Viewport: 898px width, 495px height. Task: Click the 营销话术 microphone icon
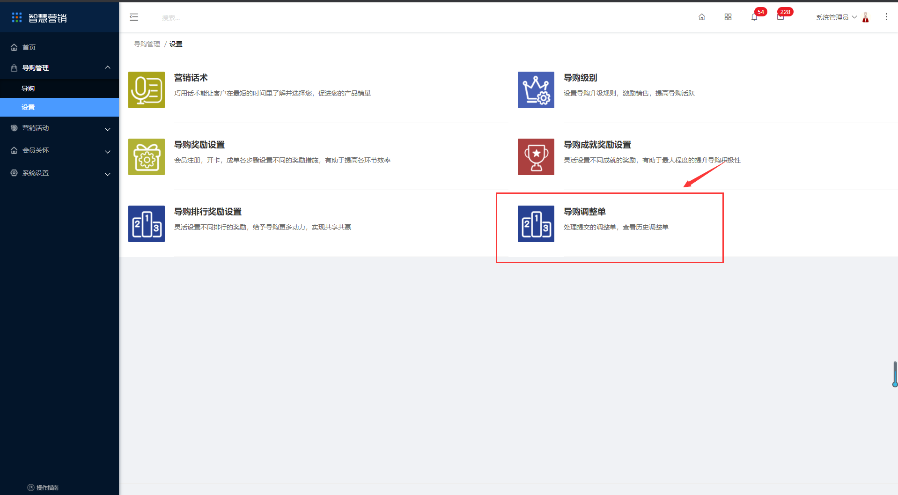(147, 90)
